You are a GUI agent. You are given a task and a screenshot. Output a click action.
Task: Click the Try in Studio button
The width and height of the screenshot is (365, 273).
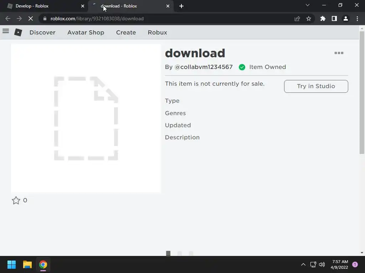point(316,86)
